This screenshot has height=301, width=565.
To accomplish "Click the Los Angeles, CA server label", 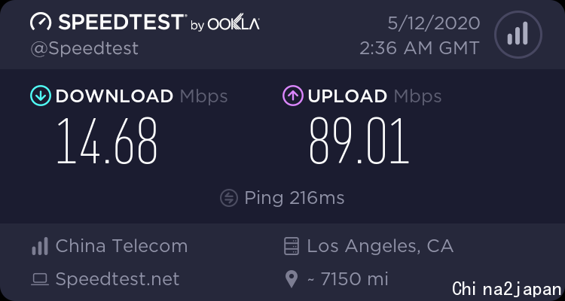I will [380, 246].
